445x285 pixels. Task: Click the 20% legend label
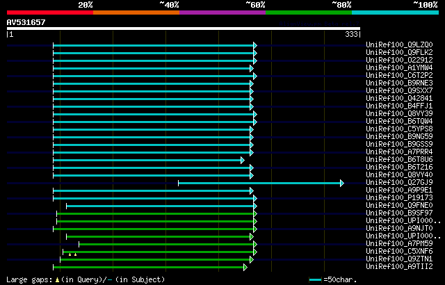tap(86, 5)
